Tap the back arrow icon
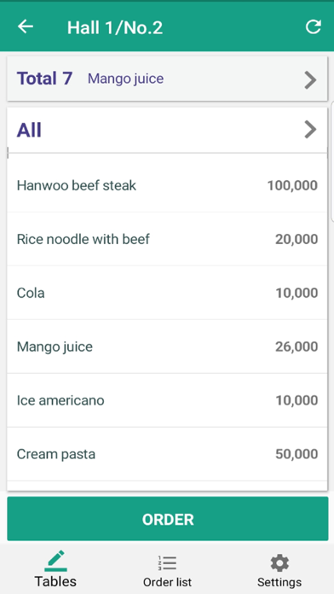The height and width of the screenshot is (594, 334). coord(26,27)
